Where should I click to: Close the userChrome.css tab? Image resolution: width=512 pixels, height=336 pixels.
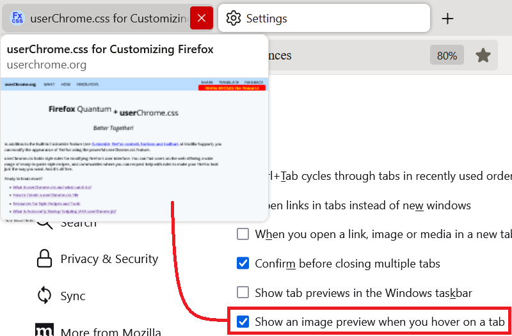pos(202,18)
